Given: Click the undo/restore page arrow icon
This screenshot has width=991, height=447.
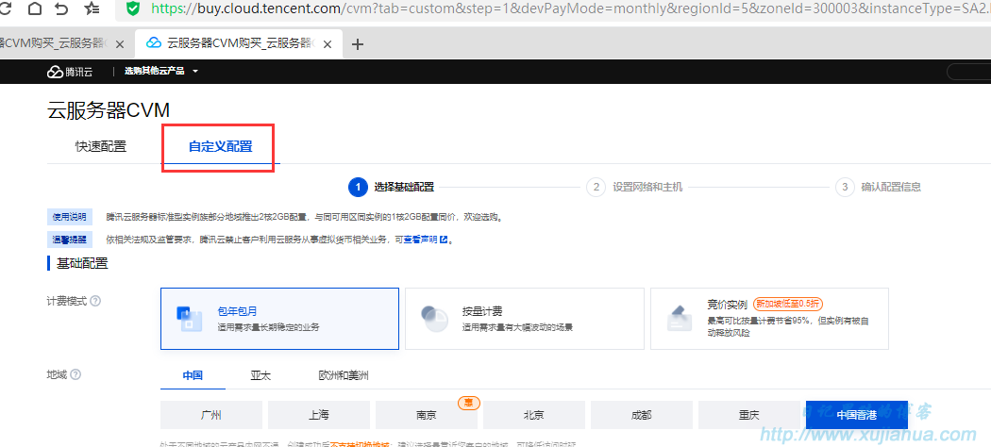Looking at the screenshot, I should 61,8.
